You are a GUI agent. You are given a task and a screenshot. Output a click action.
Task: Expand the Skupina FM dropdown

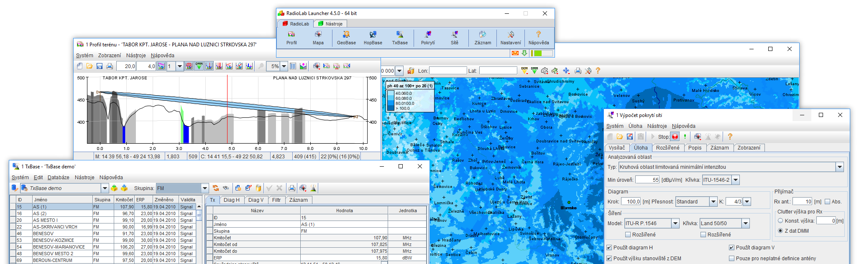[205, 188]
